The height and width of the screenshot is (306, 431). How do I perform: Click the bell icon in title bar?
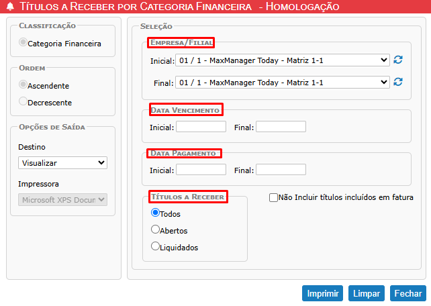tap(9, 7)
